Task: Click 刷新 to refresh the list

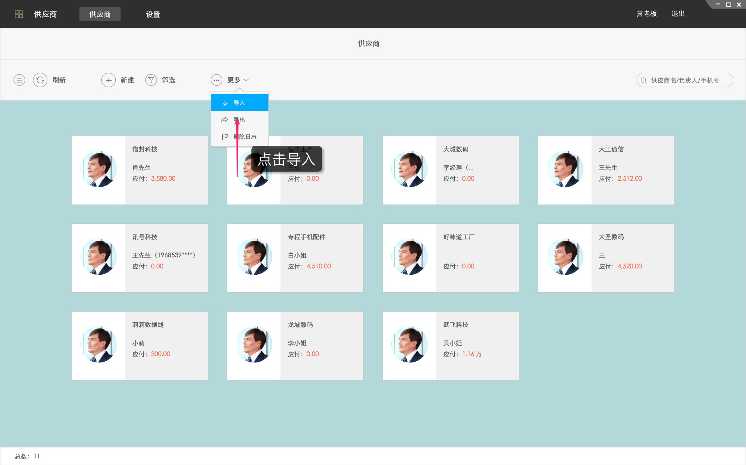Action: [59, 80]
